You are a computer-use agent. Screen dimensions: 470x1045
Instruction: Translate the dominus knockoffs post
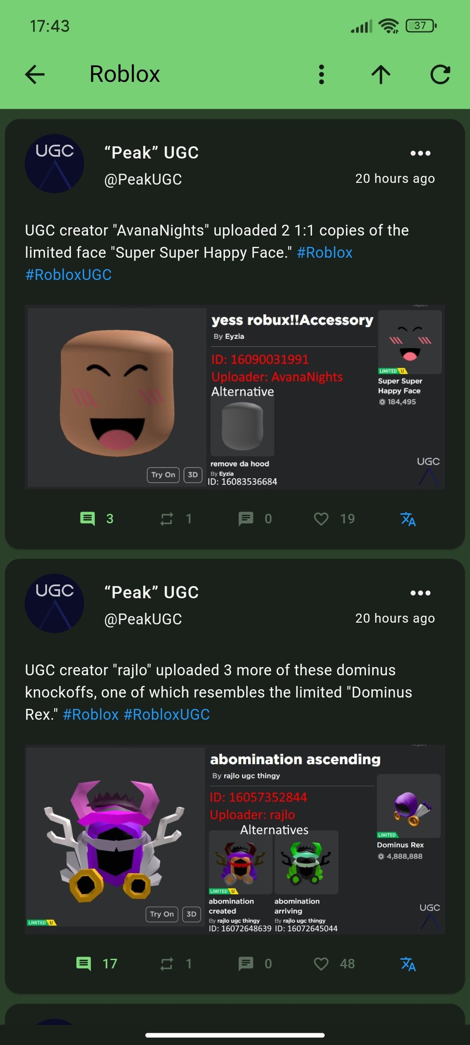tap(408, 964)
